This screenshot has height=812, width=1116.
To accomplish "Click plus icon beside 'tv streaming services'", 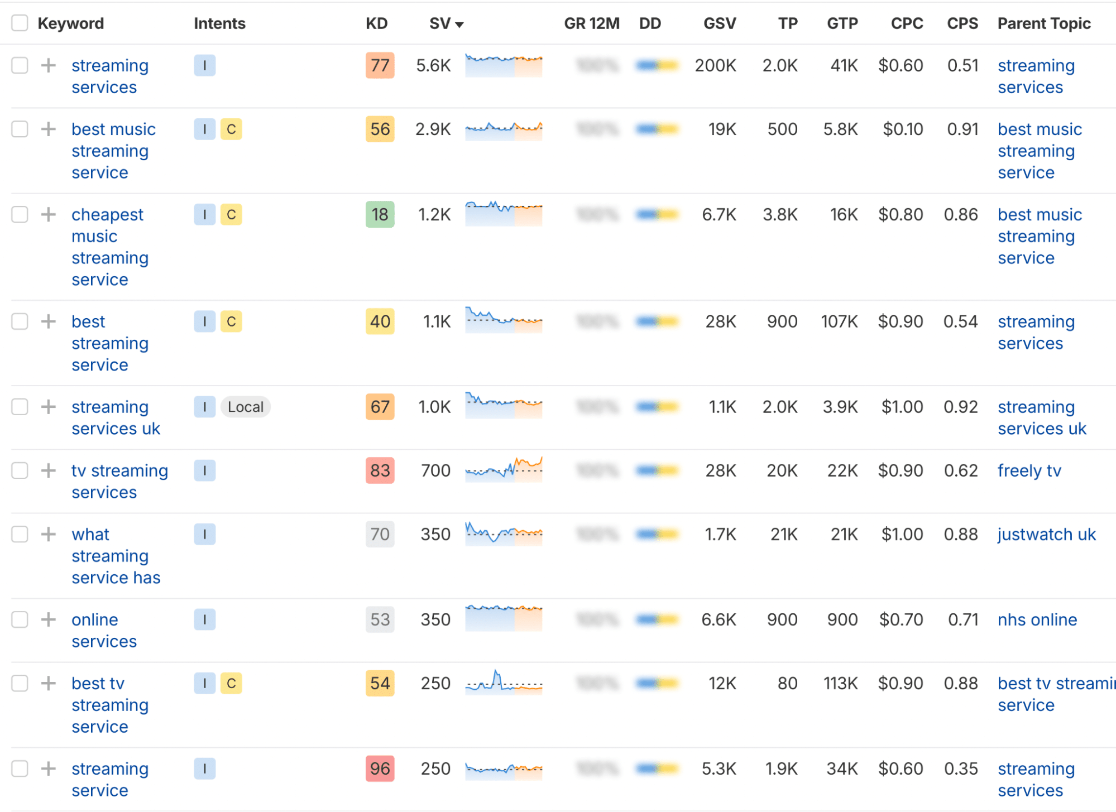I will (49, 470).
